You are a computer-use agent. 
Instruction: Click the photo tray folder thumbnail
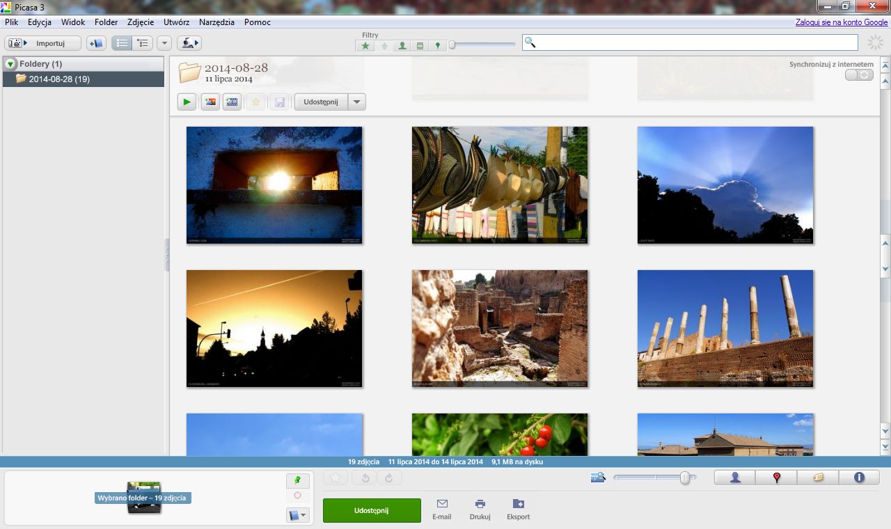click(x=144, y=498)
